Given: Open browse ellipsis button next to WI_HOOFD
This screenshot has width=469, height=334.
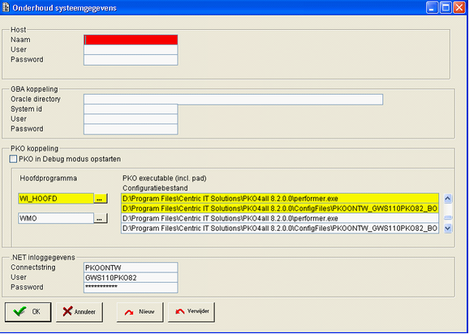Looking at the screenshot, I should 101,199.
